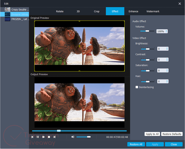Close the Edit window

click(x=180, y=4)
